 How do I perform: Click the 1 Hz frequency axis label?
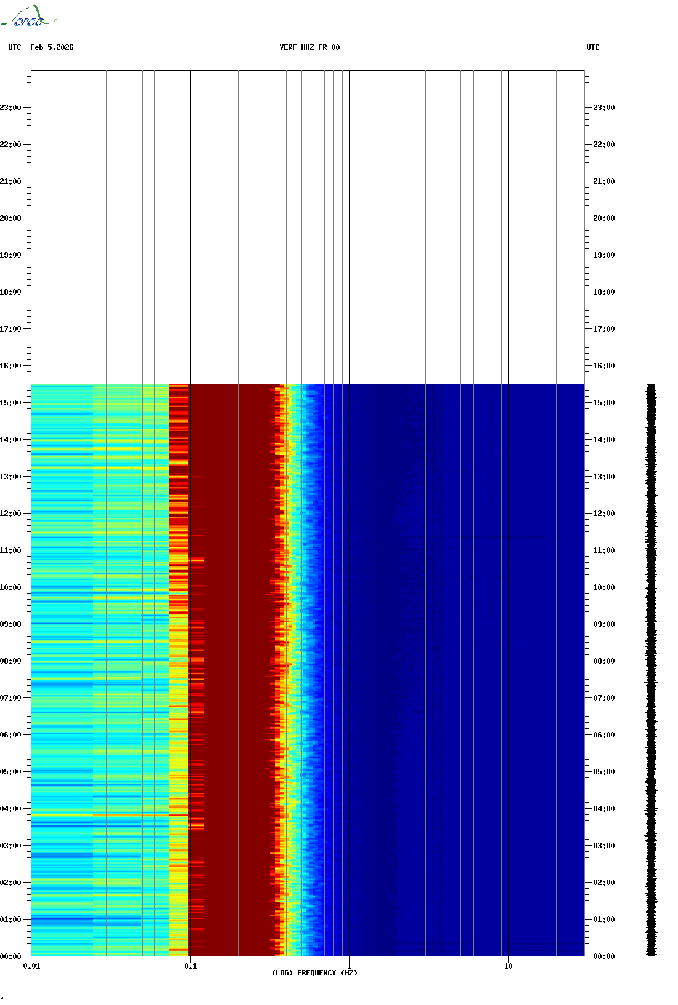[x=349, y=966]
